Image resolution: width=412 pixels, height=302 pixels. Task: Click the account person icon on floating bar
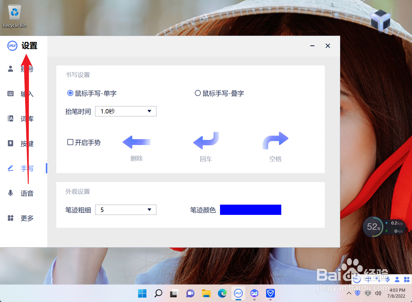pos(397,279)
